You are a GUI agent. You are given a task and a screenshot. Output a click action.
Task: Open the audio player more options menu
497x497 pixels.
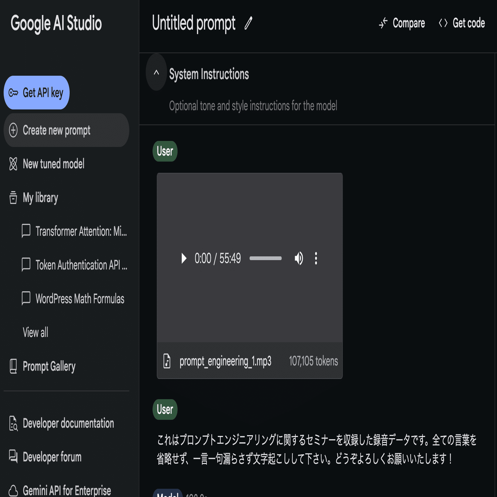[x=316, y=258]
